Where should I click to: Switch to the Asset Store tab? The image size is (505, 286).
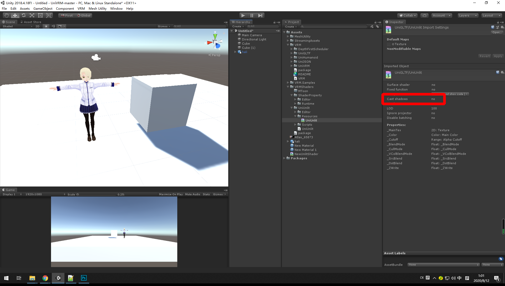coord(31,22)
